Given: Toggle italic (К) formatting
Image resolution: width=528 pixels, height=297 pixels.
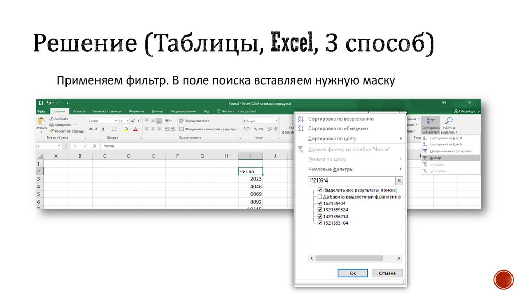Looking at the screenshot, I should (x=96, y=129).
